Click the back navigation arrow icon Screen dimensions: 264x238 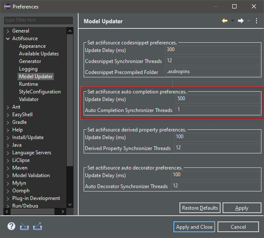[x=225, y=21]
